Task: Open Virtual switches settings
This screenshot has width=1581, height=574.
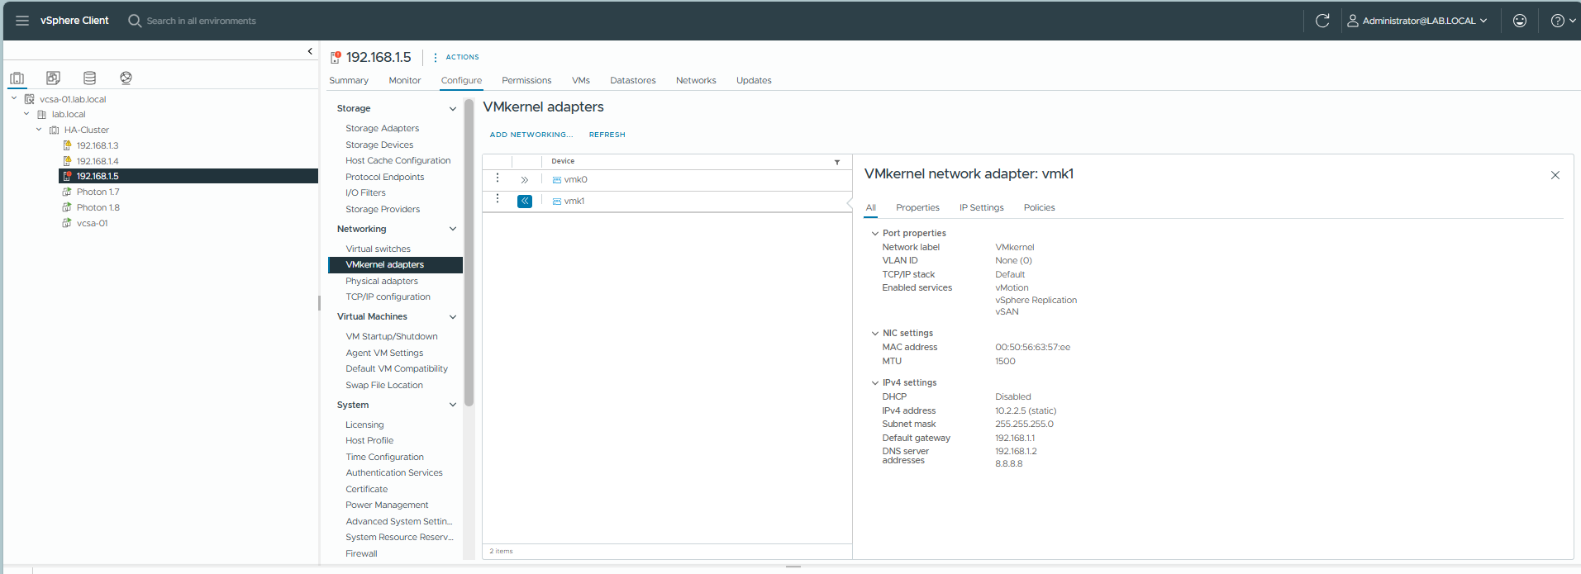Action: tap(378, 249)
